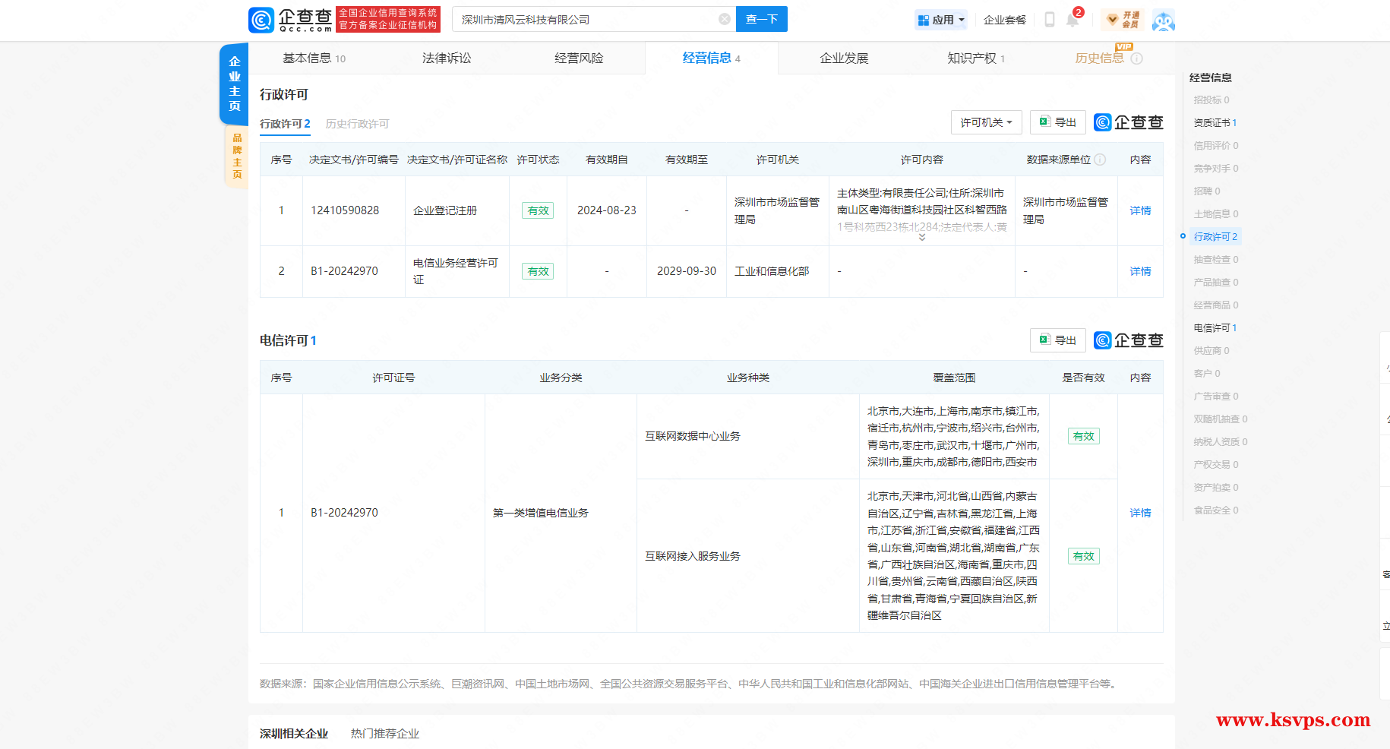View 详情 in the 电信许可 table
1390x749 pixels.
tap(1140, 513)
